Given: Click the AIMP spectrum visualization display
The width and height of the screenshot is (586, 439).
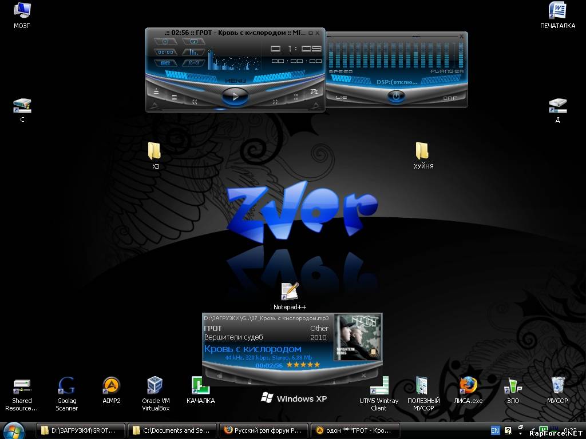Looking at the screenshot, I should [x=233, y=59].
